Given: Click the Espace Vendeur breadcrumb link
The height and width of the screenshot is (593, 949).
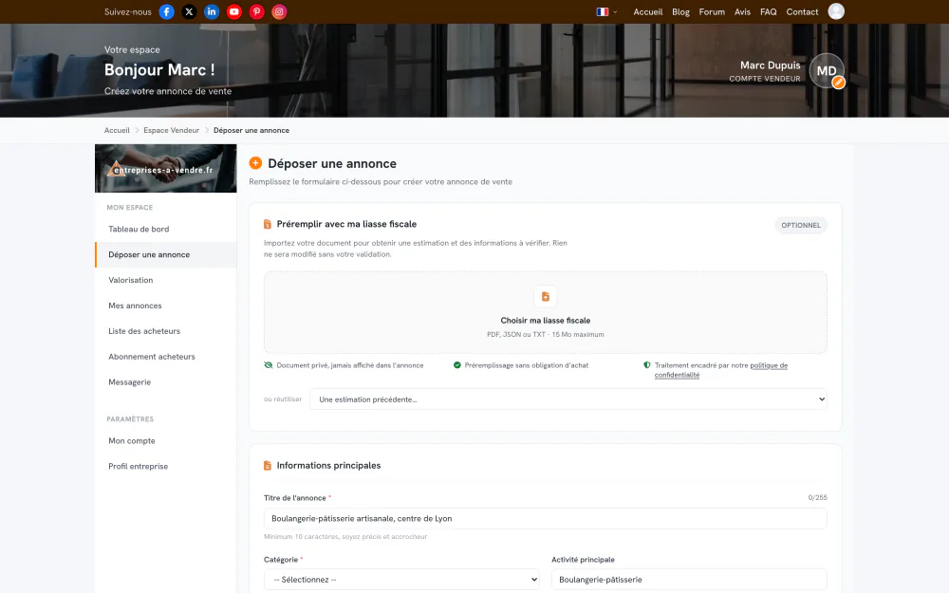Looking at the screenshot, I should 171,130.
